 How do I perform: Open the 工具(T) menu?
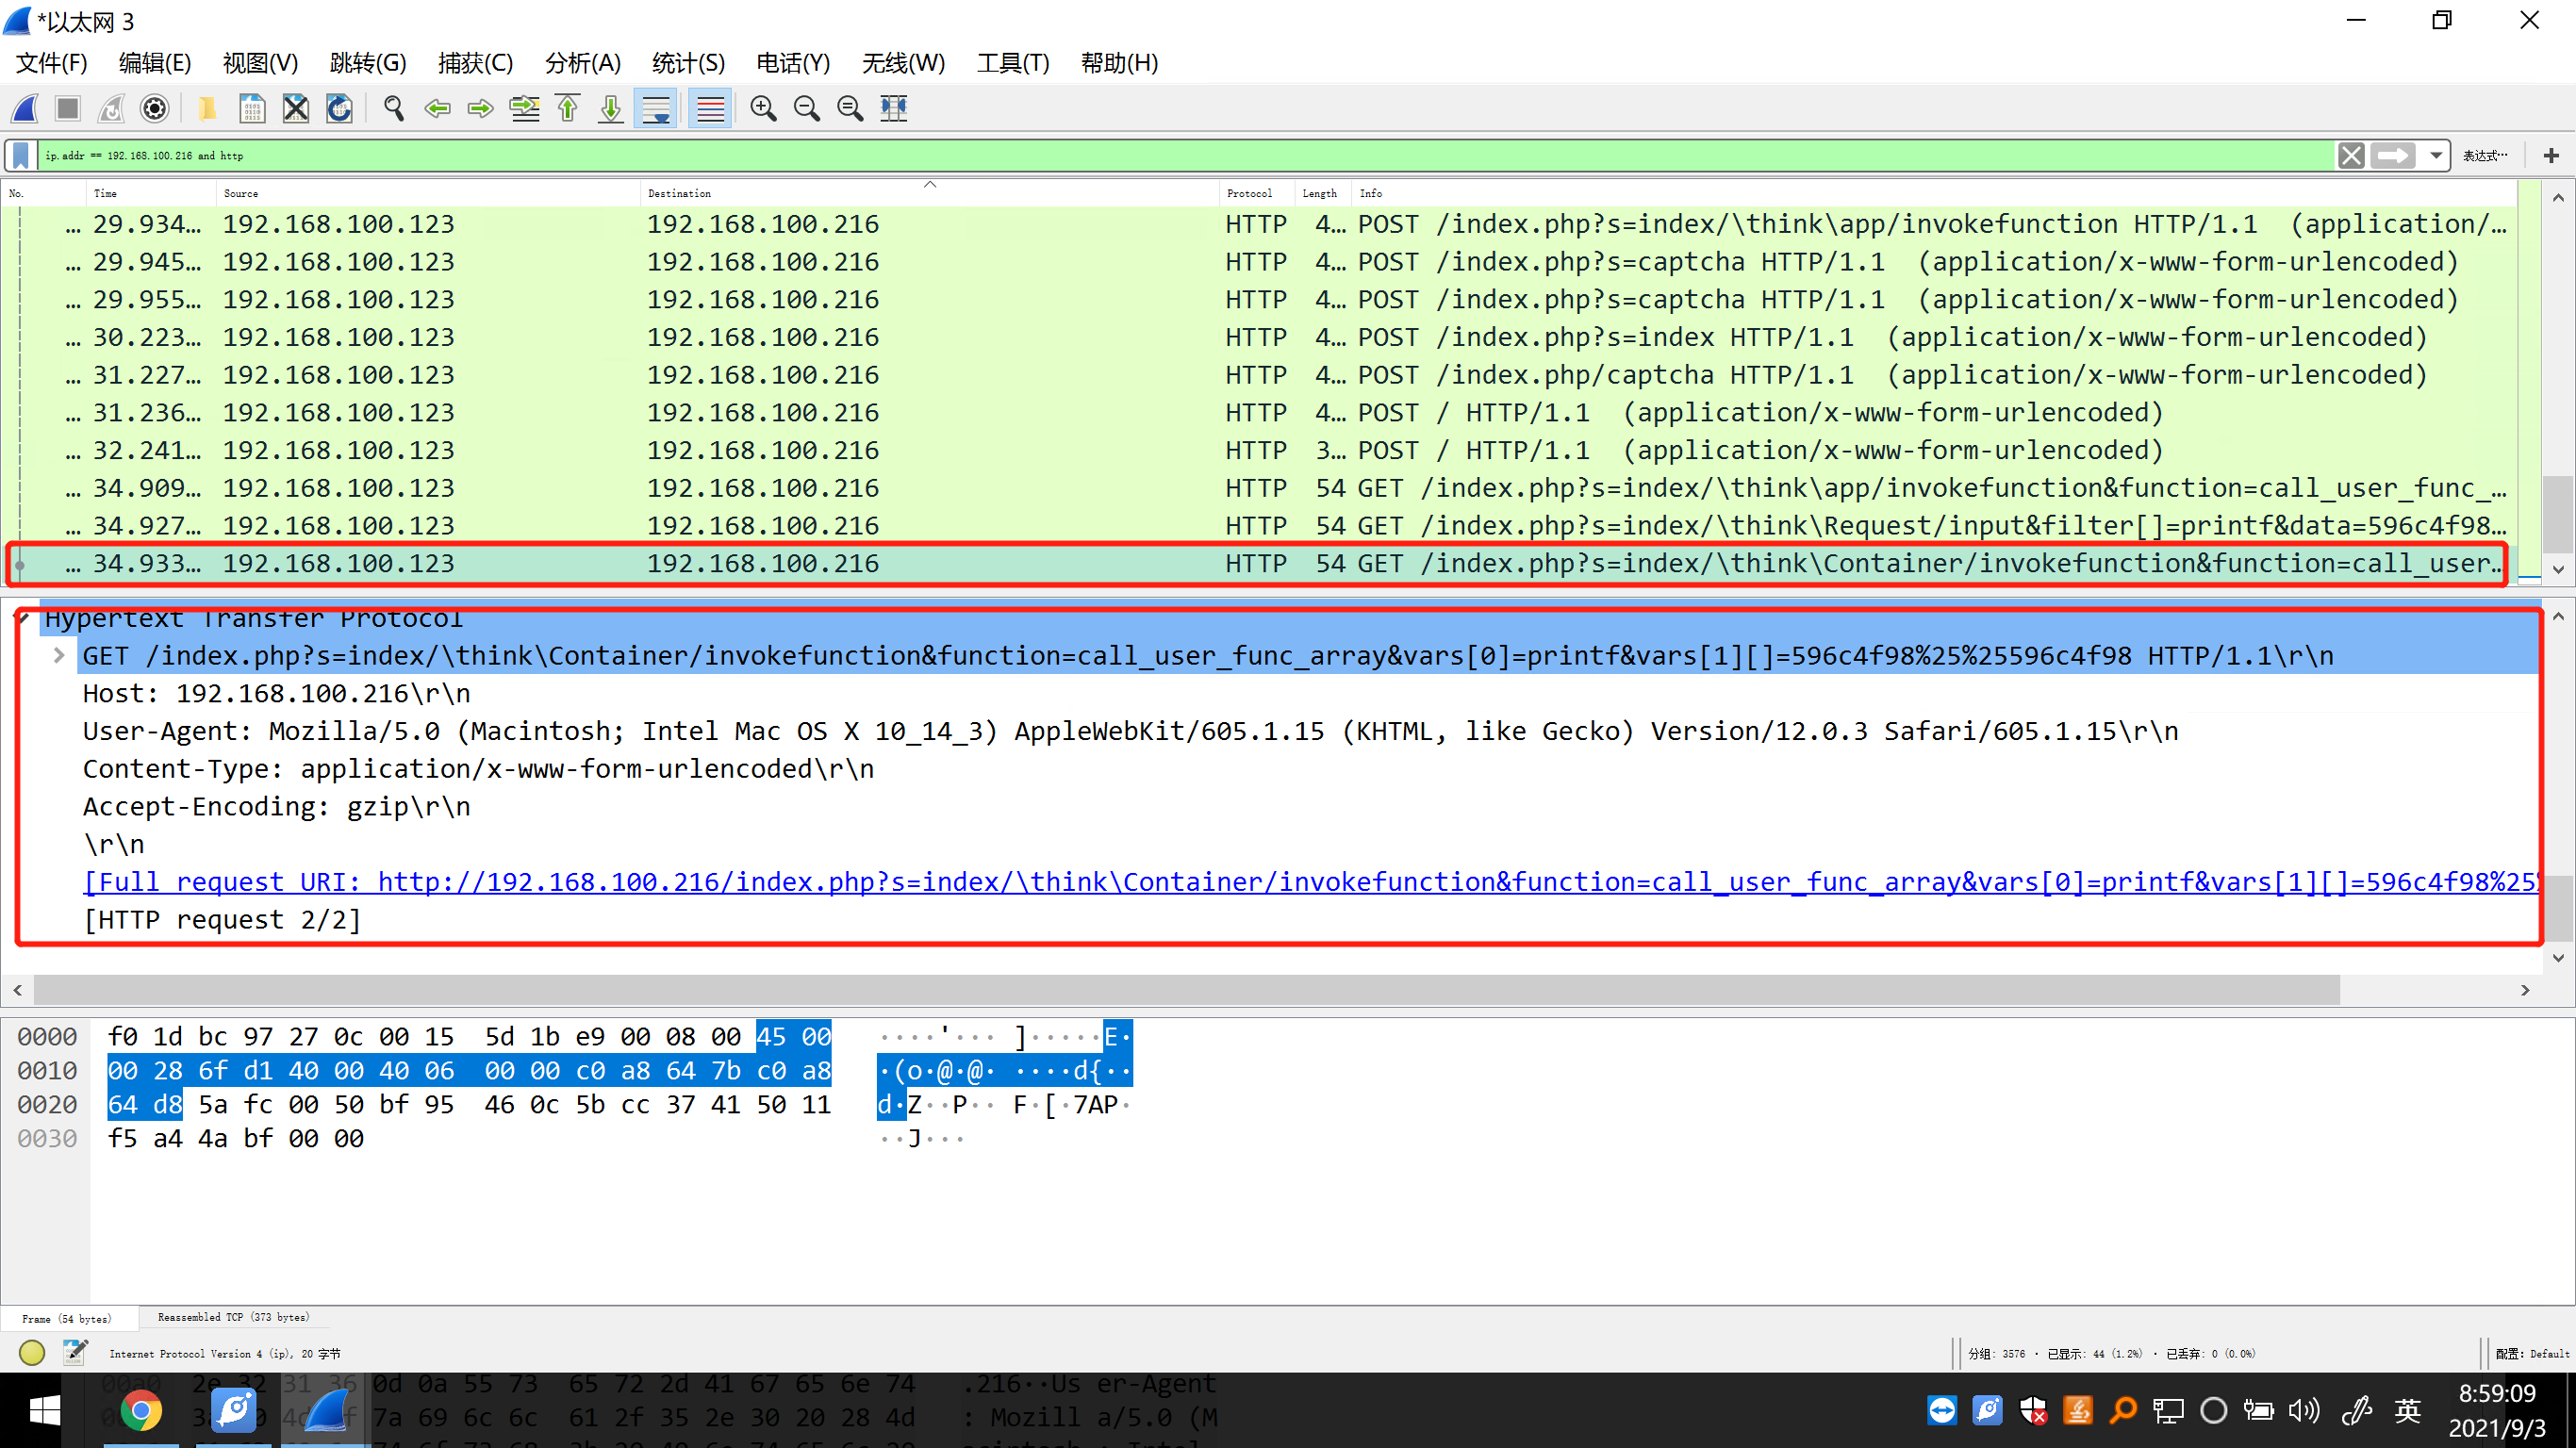click(1013, 63)
